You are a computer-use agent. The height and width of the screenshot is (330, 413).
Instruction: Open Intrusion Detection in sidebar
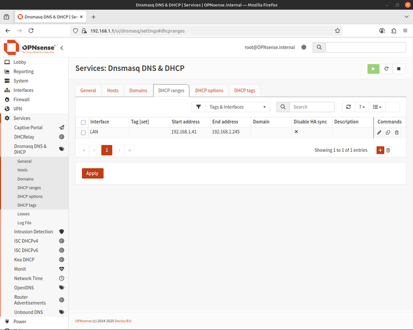(34, 232)
